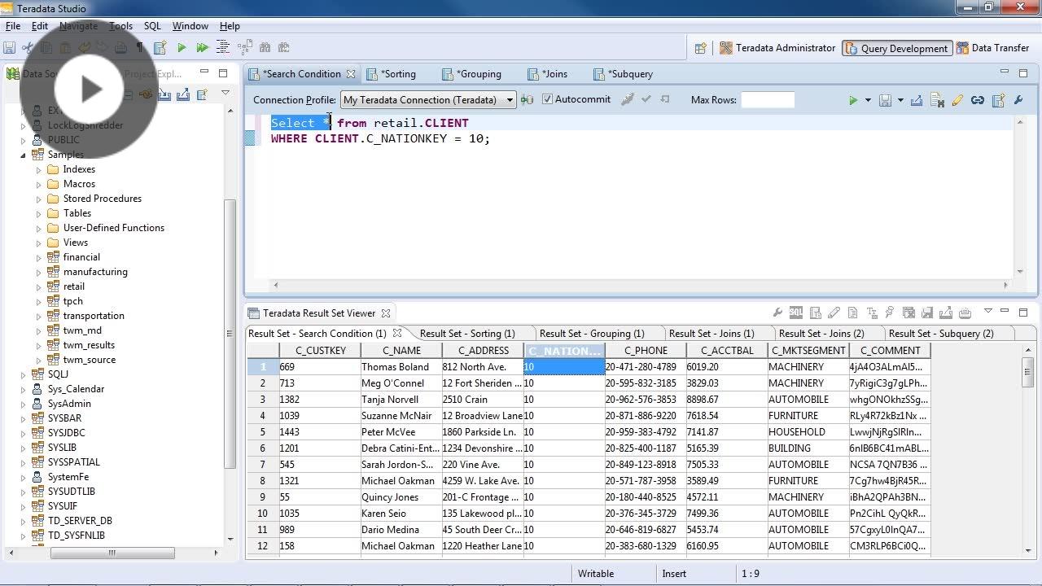Click the SQL icon in Result Set Viewer

pos(795,313)
